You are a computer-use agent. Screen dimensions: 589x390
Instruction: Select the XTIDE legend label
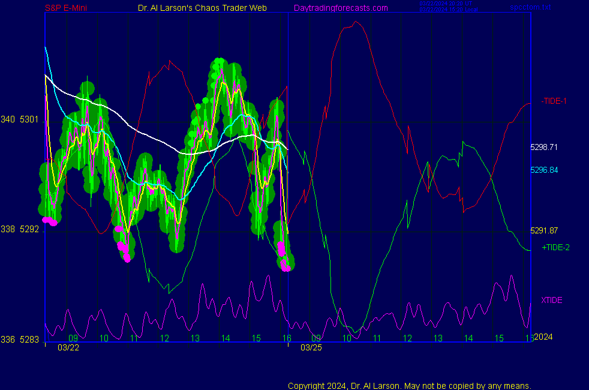click(551, 300)
